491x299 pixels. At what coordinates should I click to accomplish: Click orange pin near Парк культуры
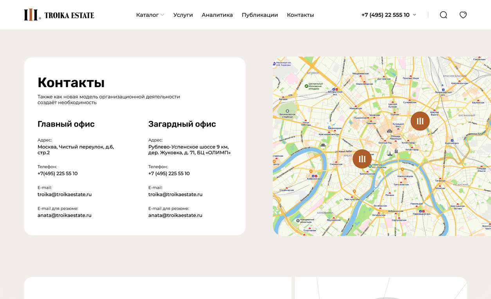point(354,192)
